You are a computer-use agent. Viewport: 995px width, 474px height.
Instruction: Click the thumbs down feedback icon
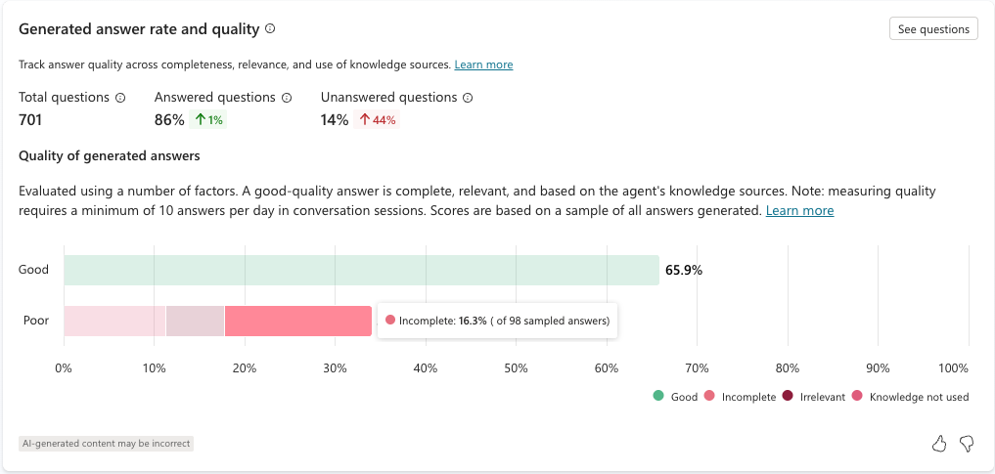(967, 444)
